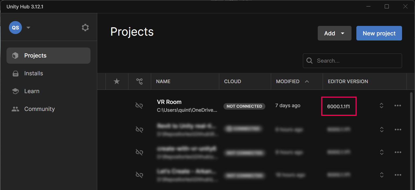Sort by favorites star column

(x=117, y=81)
